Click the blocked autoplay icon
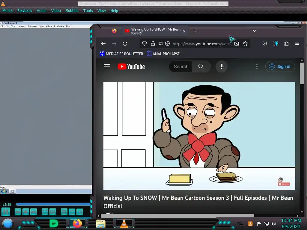Image resolution: width=307 pixels, height=230 pixels. pos(167,44)
